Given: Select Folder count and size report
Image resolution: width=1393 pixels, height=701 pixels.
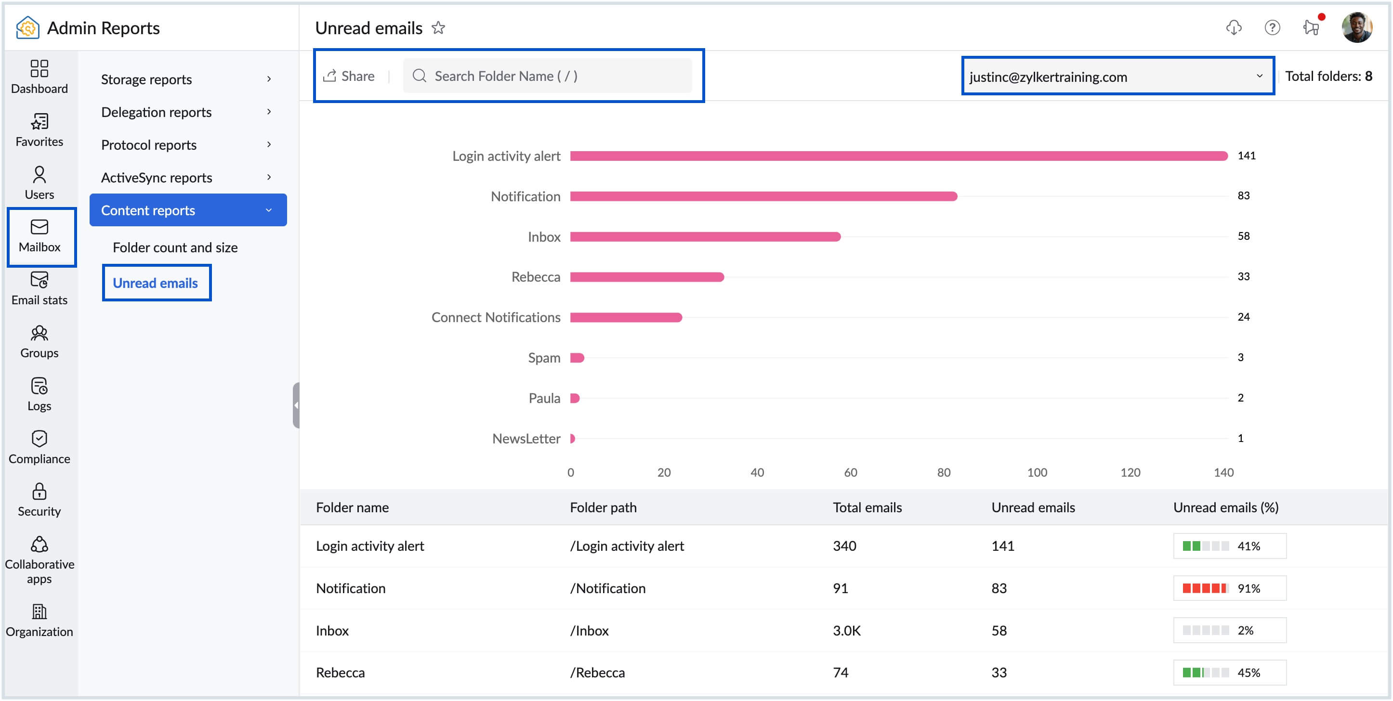Looking at the screenshot, I should pyautogui.click(x=175, y=247).
